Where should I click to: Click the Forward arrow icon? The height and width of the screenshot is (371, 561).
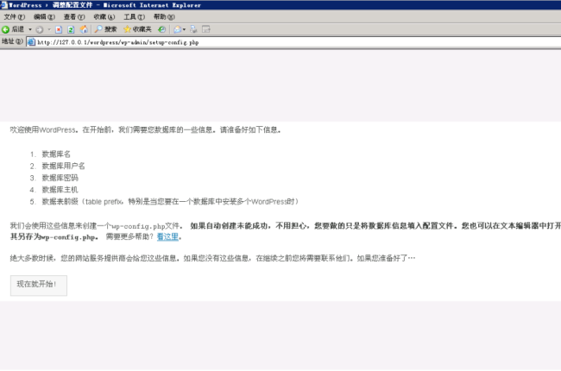click(x=39, y=29)
